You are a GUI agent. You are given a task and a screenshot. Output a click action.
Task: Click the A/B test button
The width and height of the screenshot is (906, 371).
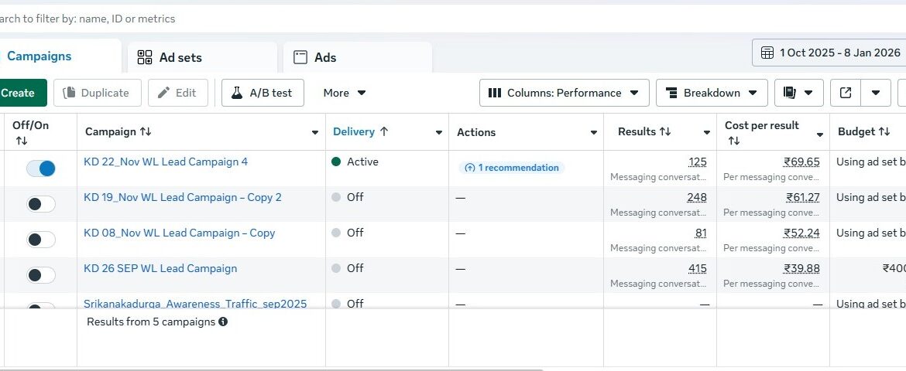click(x=263, y=93)
